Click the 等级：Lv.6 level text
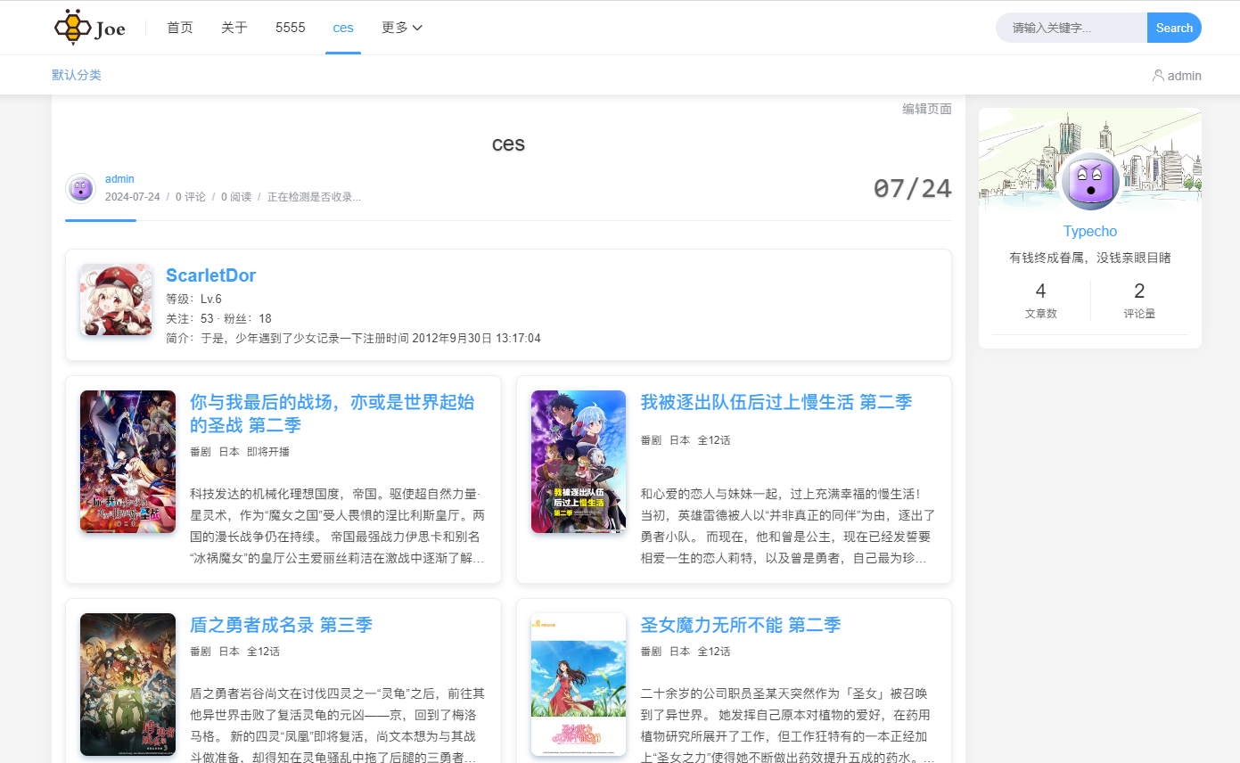 click(x=193, y=299)
